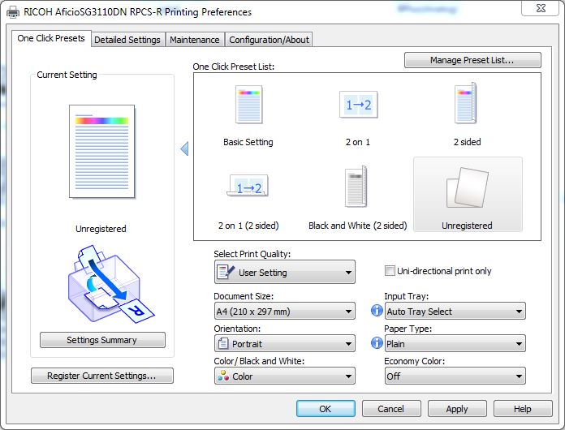Click Register Current Settings button
The image size is (565, 430).
[x=102, y=376]
